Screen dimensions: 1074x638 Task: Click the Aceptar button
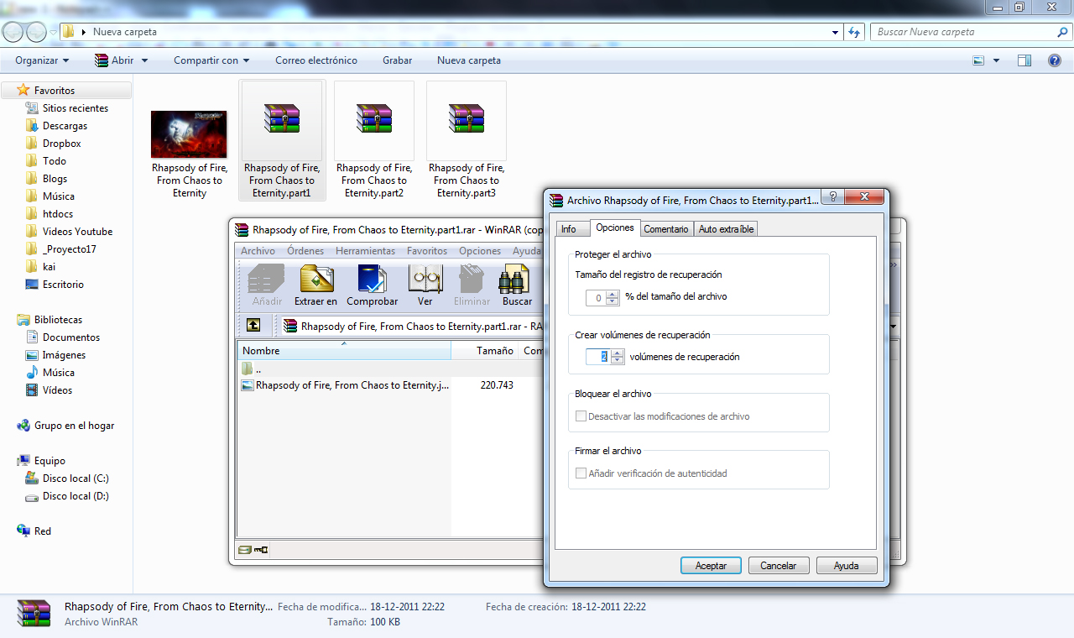711,566
